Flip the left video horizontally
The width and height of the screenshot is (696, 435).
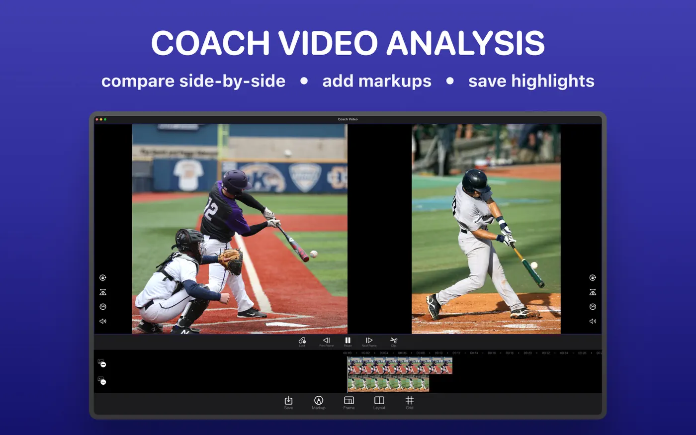click(103, 292)
